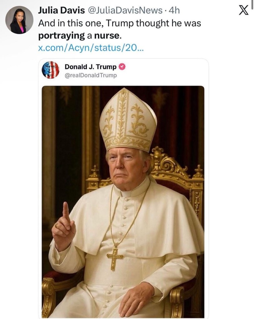Click Julia Davis's profile avatar
Image resolution: width=255 pixels, height=319 pixels.
(x=19, y=20)
